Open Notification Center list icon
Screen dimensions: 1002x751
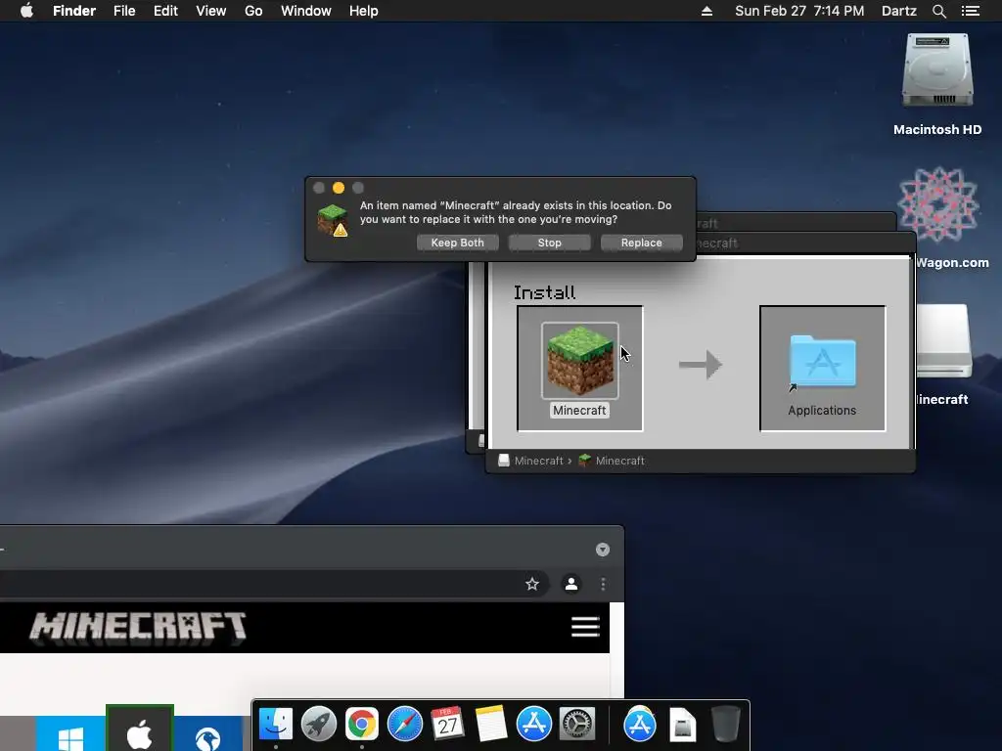pyautogui.click(x=971, y=11)
